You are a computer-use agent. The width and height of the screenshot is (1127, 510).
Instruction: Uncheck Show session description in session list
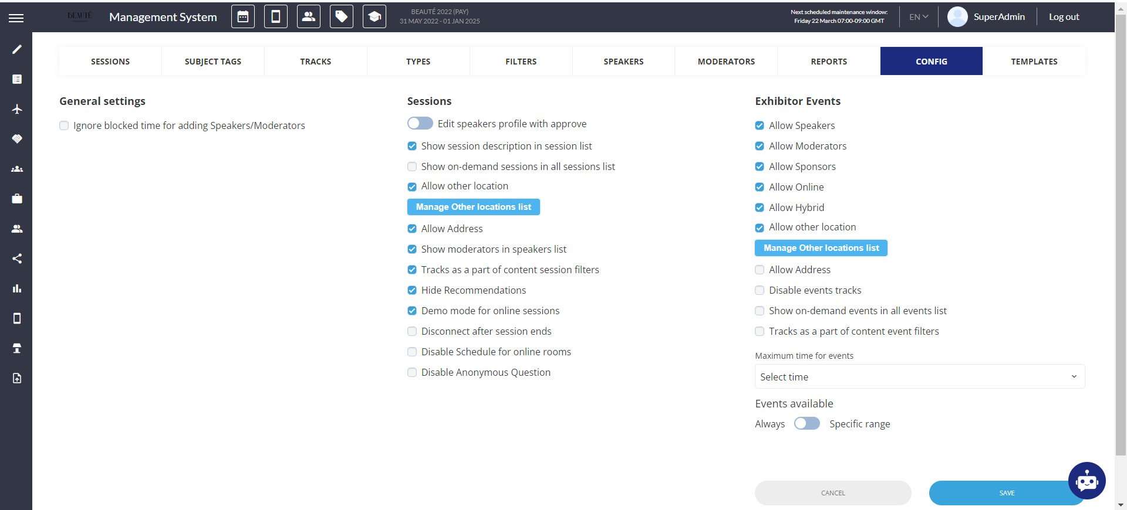(412, 146)
